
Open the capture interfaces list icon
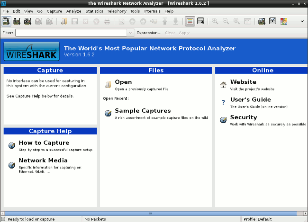tap(6, 21)
